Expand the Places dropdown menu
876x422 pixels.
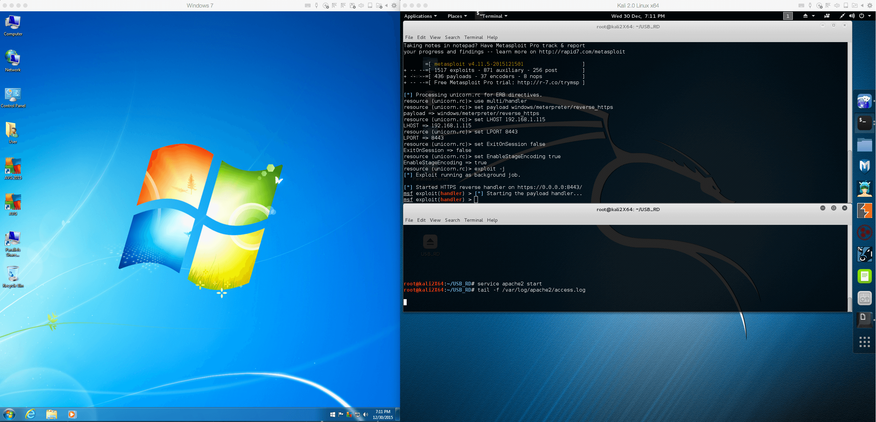[x=457, y=16]
